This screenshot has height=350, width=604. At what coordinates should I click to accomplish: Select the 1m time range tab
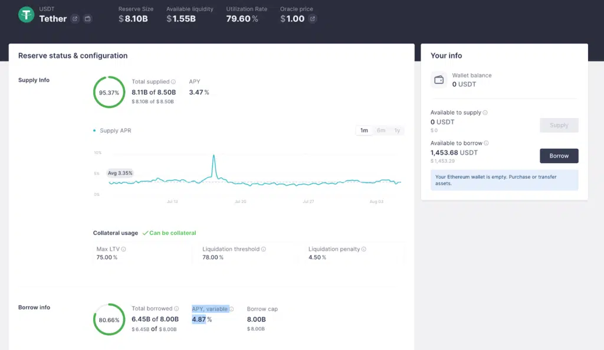click(364, 130)
